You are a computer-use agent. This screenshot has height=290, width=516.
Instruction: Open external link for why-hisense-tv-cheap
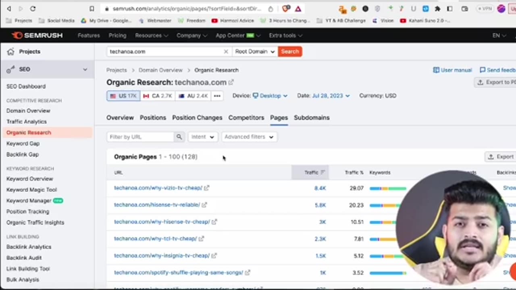tap(214, 222)
